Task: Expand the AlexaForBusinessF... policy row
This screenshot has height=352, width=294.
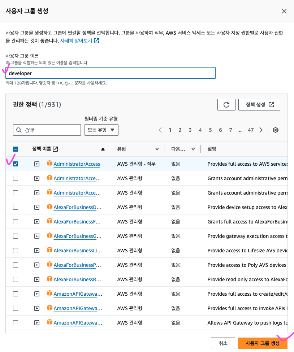Action: tap(37, 222)
